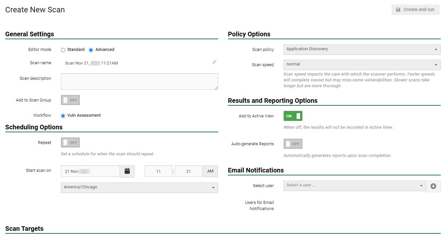
Task: Click the AM button to switch to PM
Action: [x=210, y=171]
